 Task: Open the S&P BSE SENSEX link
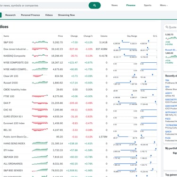tap(13, 170)
